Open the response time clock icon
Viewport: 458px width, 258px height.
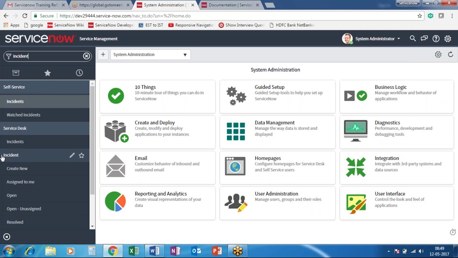(453, 232)
